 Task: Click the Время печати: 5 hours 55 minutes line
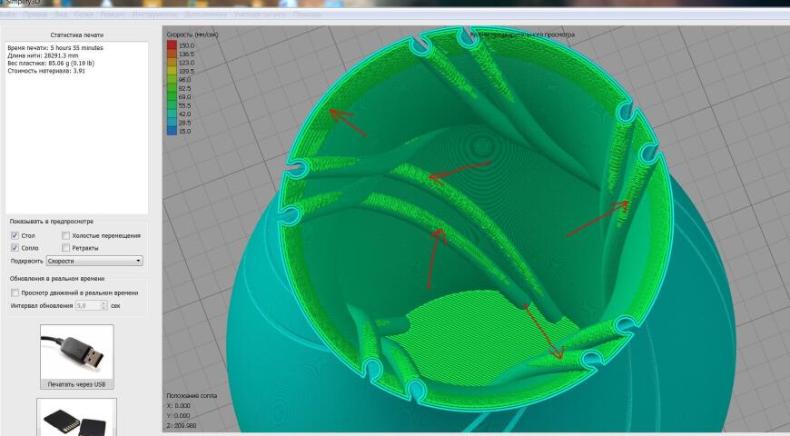pos(55,48)
